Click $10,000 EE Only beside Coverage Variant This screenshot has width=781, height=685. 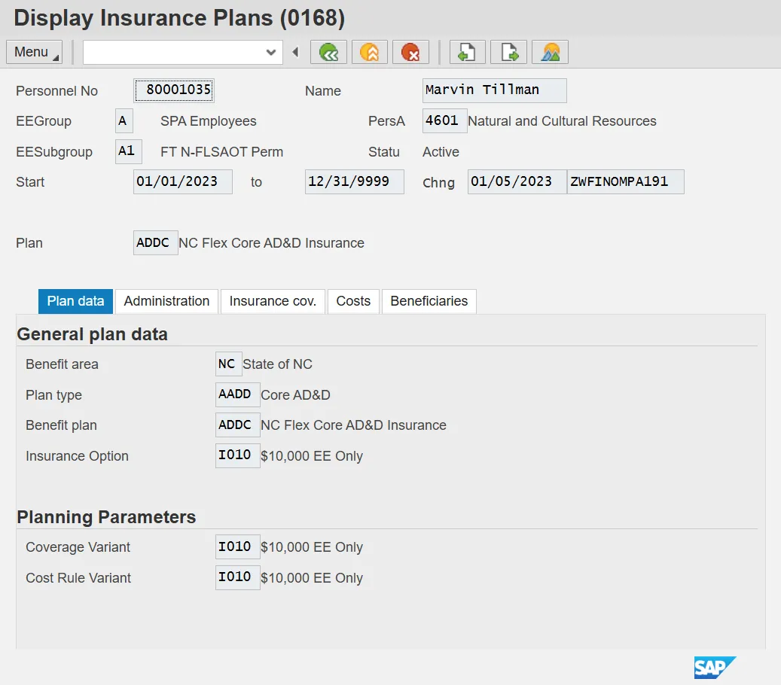[312, 547]
